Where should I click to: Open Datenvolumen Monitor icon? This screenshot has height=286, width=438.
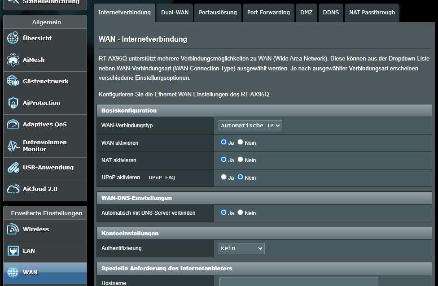pyautogui.click(x=13, y=146)
